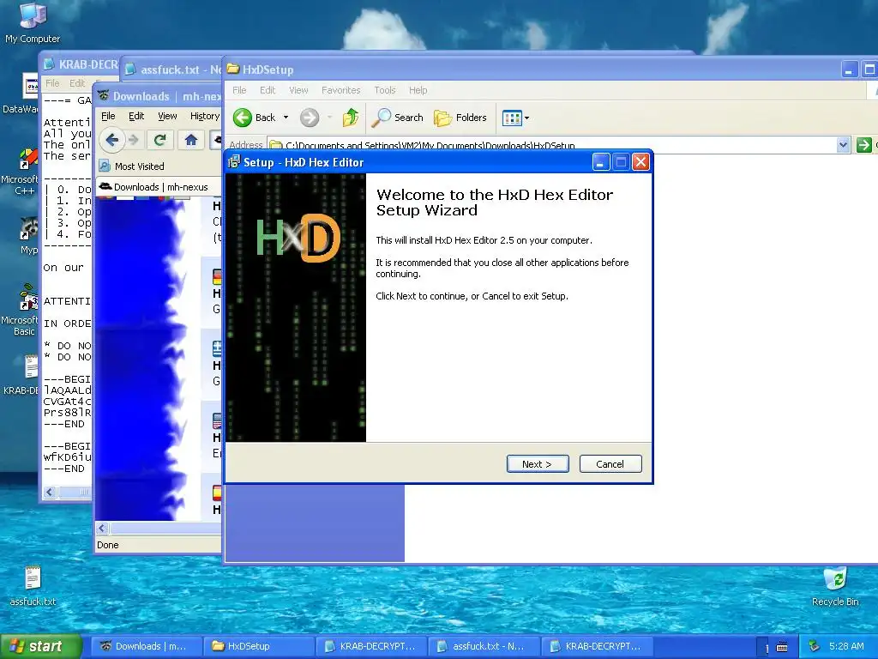
Task: Click the browser Home icon
Action: [x=191, y=140]
